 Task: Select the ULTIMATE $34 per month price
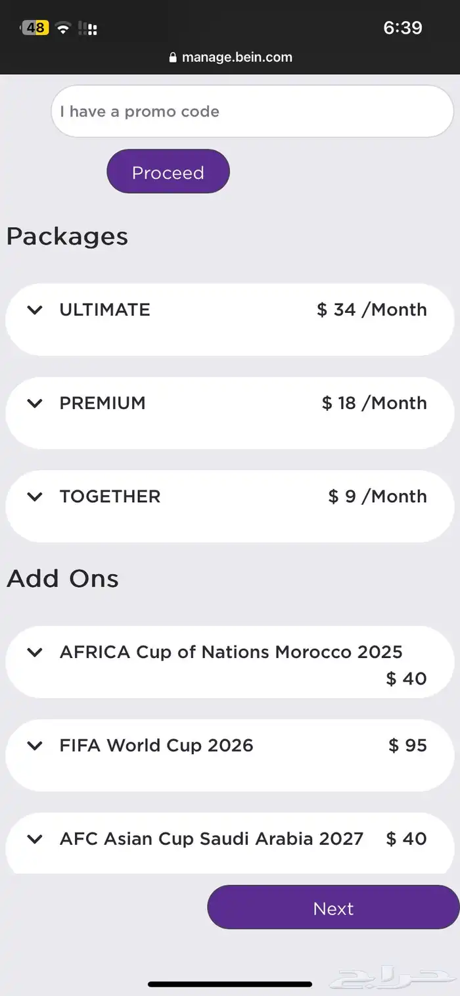(x=372, y=310)
